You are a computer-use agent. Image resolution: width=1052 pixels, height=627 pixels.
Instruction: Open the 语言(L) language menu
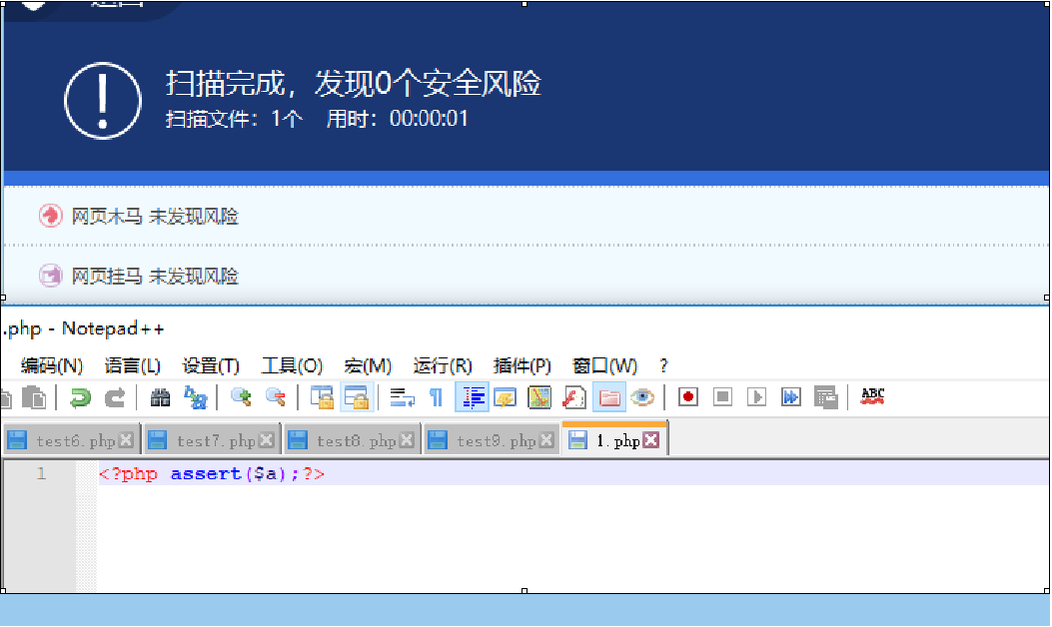coord(132,365)
